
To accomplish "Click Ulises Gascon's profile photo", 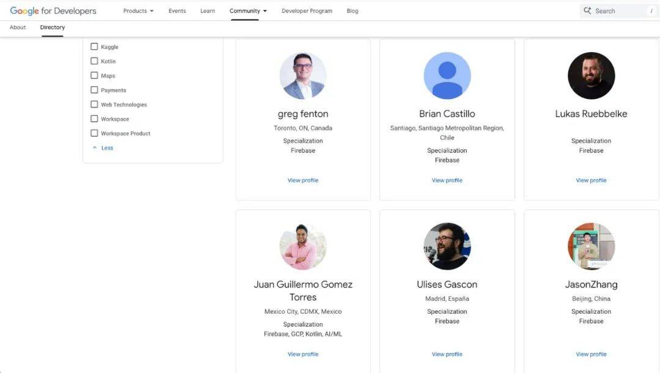I will tap(447, 246).
